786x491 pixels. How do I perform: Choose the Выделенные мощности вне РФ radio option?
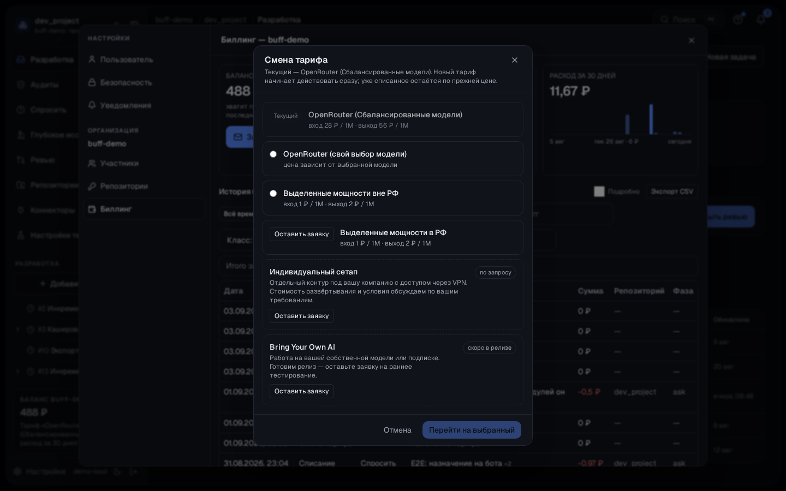(273, 194)
